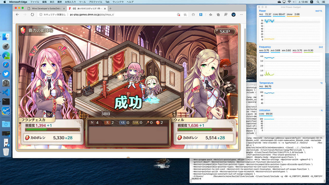Click the cloud icon in menu bar
The width and height of the screenshot is (329, 185).
280,2
